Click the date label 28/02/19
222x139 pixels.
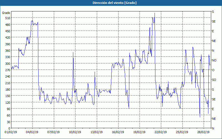(x=203, y=132)
